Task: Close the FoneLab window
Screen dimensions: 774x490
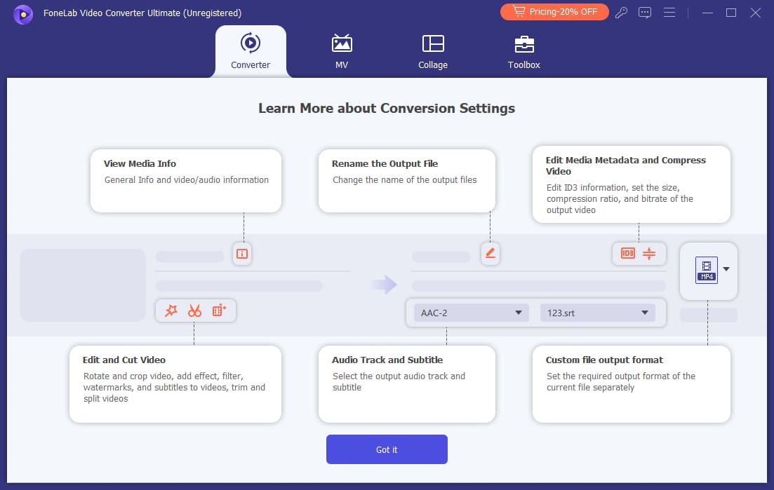Action: pos(755,13)
